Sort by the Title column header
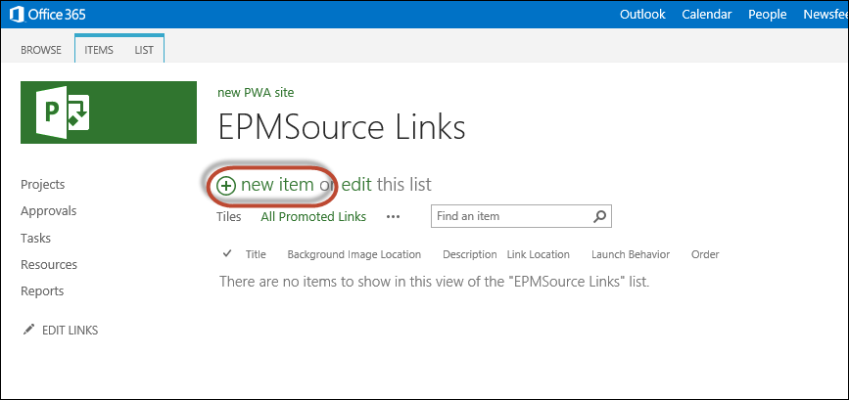The height and width of the screenshot is (400, 849). [x=256, y=254]
